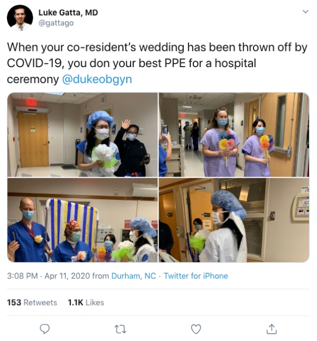This screenshot has width=317, height=341.
Task: Click the tweet text about COVID-19 wedding
Action: pos(157,63)
